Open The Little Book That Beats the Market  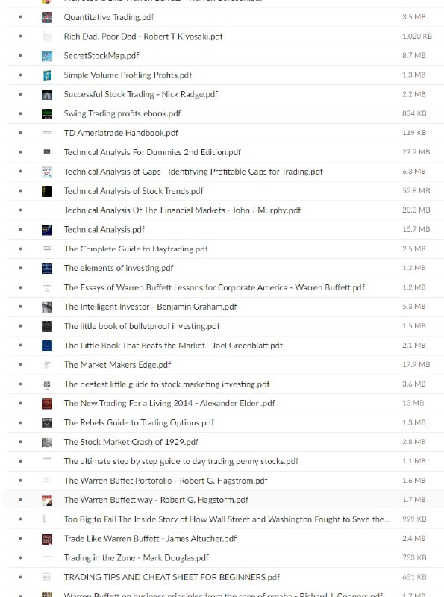click(x=173, y=346)
